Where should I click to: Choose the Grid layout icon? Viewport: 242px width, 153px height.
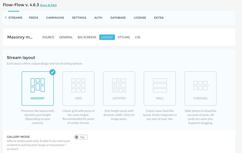78,85
